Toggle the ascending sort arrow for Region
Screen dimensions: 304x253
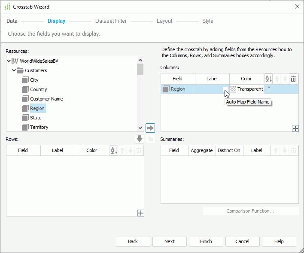(x=269, y=89)
